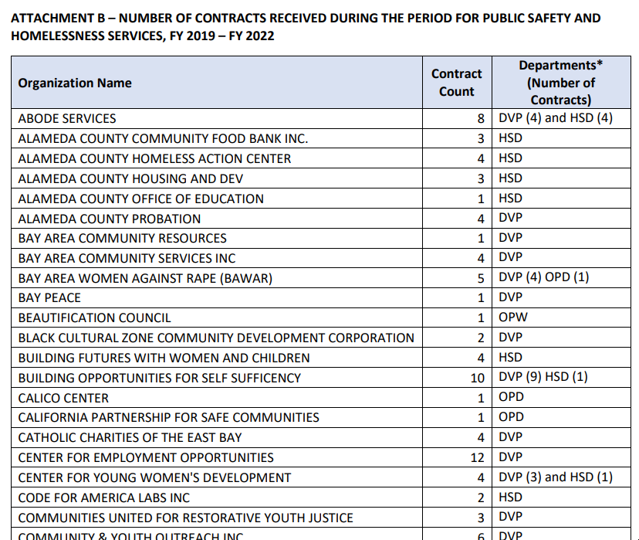Select 'BAY AREA WOMEN AGAINST RAPE (BAWAR)'
Viewport: 639px width, 540px height.
pos(145,278)
